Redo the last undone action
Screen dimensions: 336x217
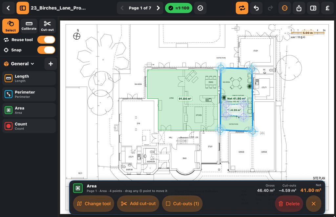coord(270,8)
